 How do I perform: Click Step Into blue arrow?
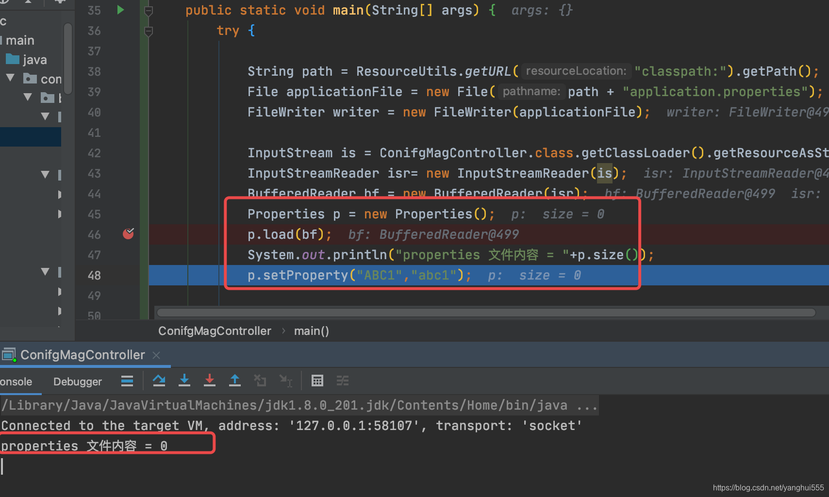[x=184, y=381]
